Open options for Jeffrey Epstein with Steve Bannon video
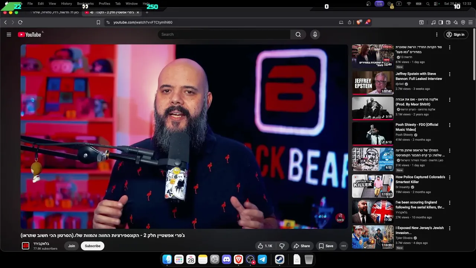 [x=450, y=74]
